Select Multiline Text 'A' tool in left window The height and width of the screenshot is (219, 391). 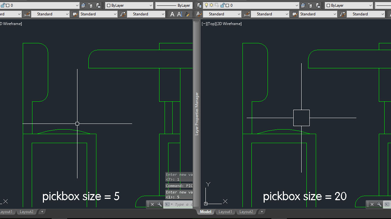172,14
